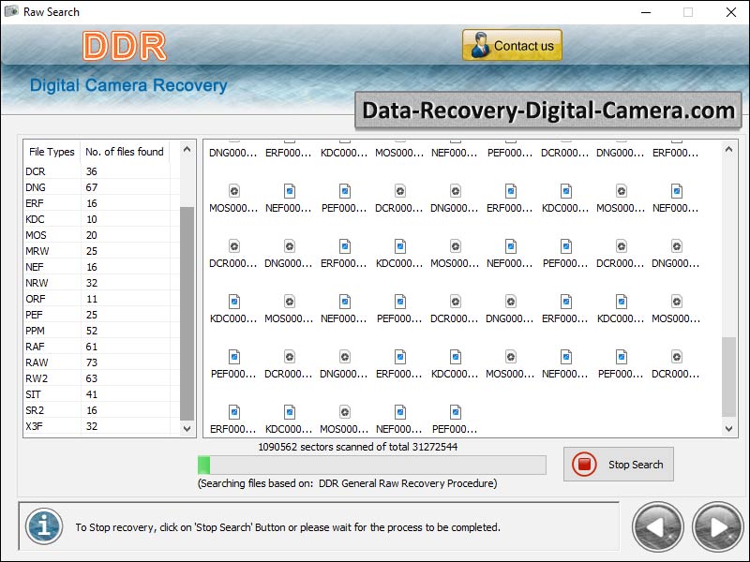Select the RAW row in file types list
Image resolution: width=750 pixels, height=562 pixels.
(x=37, y=362)
